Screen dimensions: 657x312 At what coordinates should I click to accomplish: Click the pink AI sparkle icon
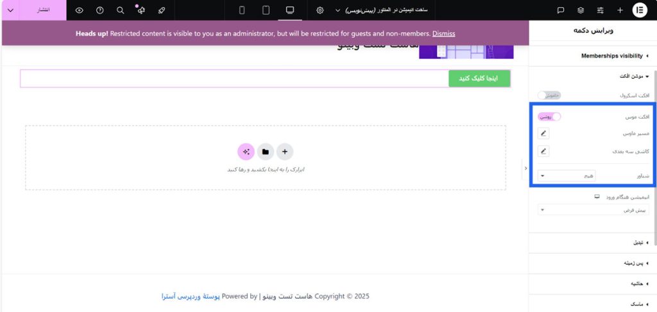246,152
